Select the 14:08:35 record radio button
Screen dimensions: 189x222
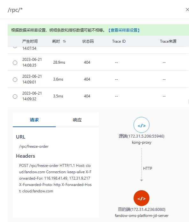(15, 62)
